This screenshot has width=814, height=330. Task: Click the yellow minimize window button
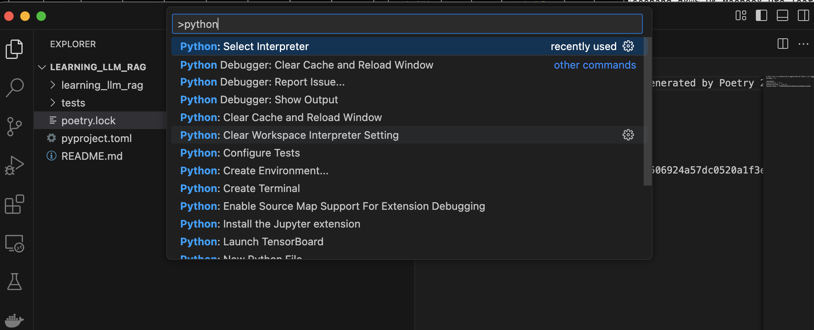click(x=25, y=16)
